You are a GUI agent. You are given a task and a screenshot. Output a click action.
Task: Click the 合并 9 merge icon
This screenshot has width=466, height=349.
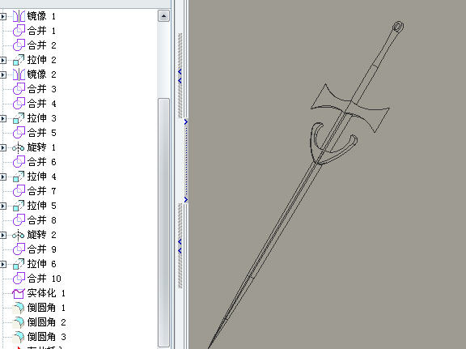click(19, 249)
